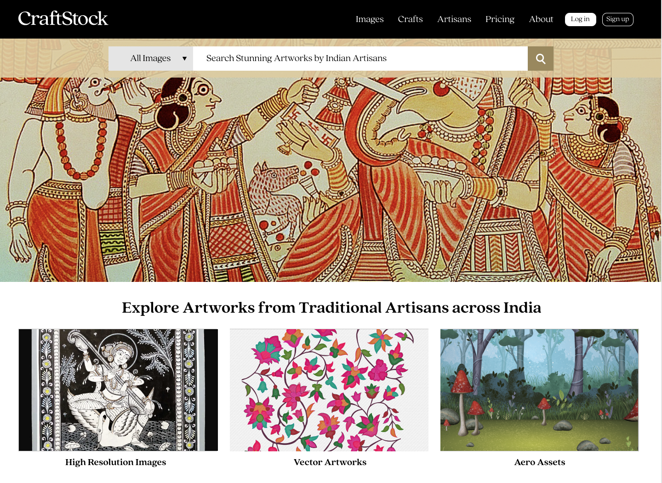Click the CraftStock logo
Image resolution: width=662 pixels, height=483 pixels.
[x=63, y=18]
